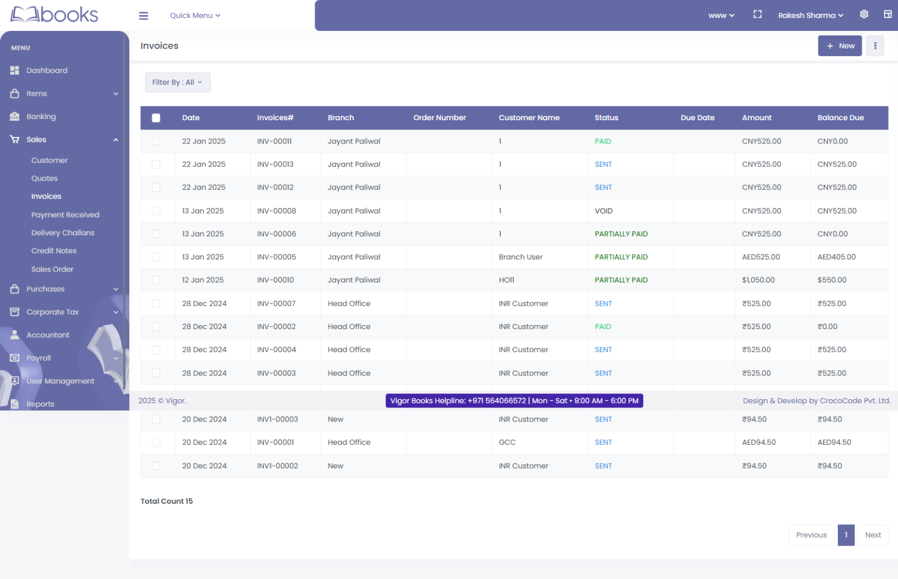Screen dimensions: 898x579
Task: Open invoice number INV1-00003
Action: point(278,420)
